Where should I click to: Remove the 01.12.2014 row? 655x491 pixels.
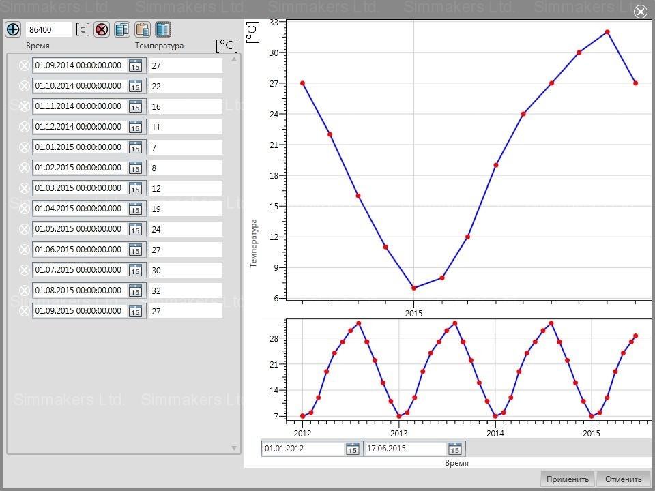pyautogui.click(x=25, y=127)
